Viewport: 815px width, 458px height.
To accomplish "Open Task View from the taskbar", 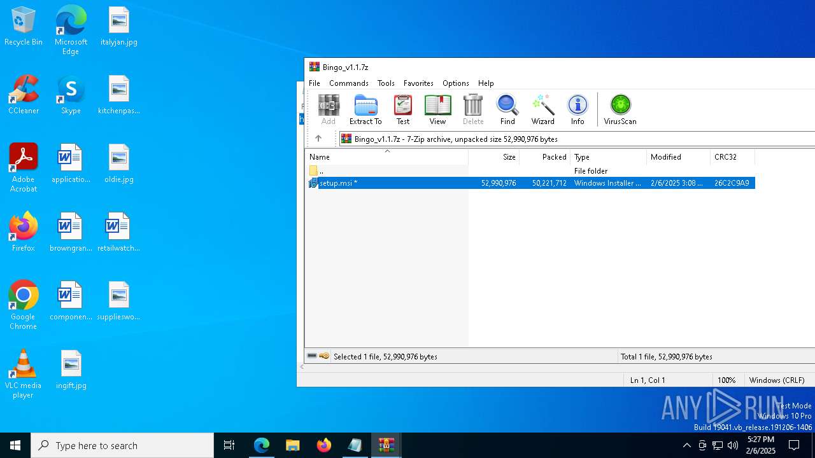I will (229, 445).
